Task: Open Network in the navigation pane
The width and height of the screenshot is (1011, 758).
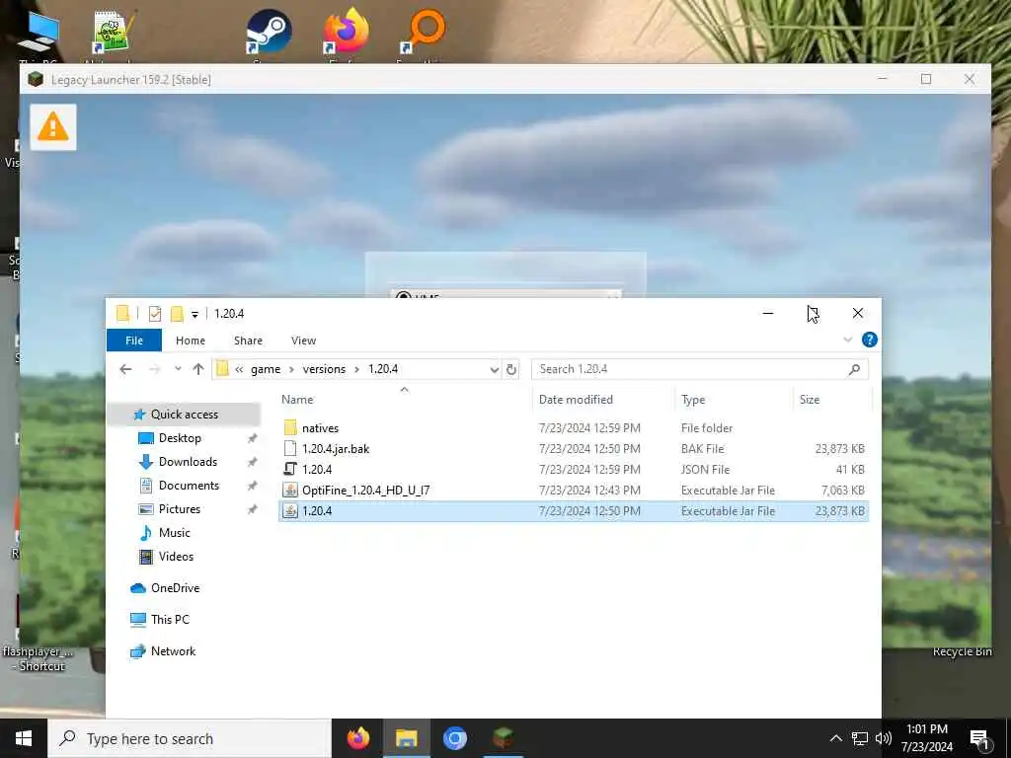Action: tap(173, 651)
